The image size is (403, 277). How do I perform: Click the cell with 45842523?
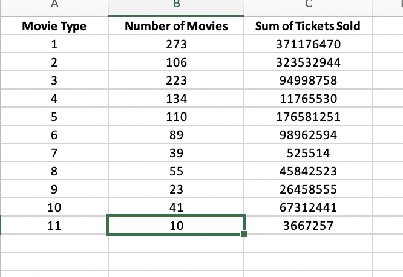pyautogui.click(x=308, y=171)
